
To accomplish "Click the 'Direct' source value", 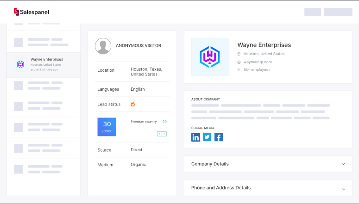I will (137, 150).
